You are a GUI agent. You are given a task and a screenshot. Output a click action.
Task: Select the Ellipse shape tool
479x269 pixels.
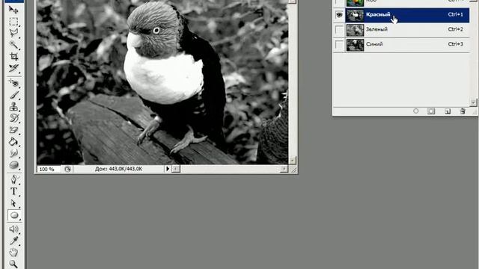click(x=14, y=215)
